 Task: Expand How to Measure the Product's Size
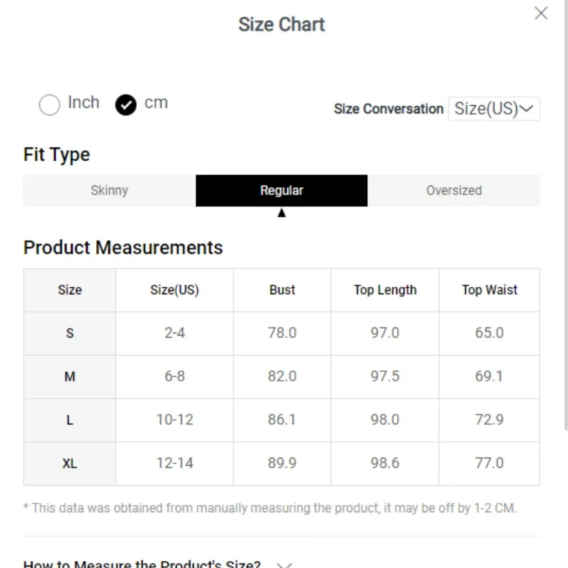pos(142,564)
